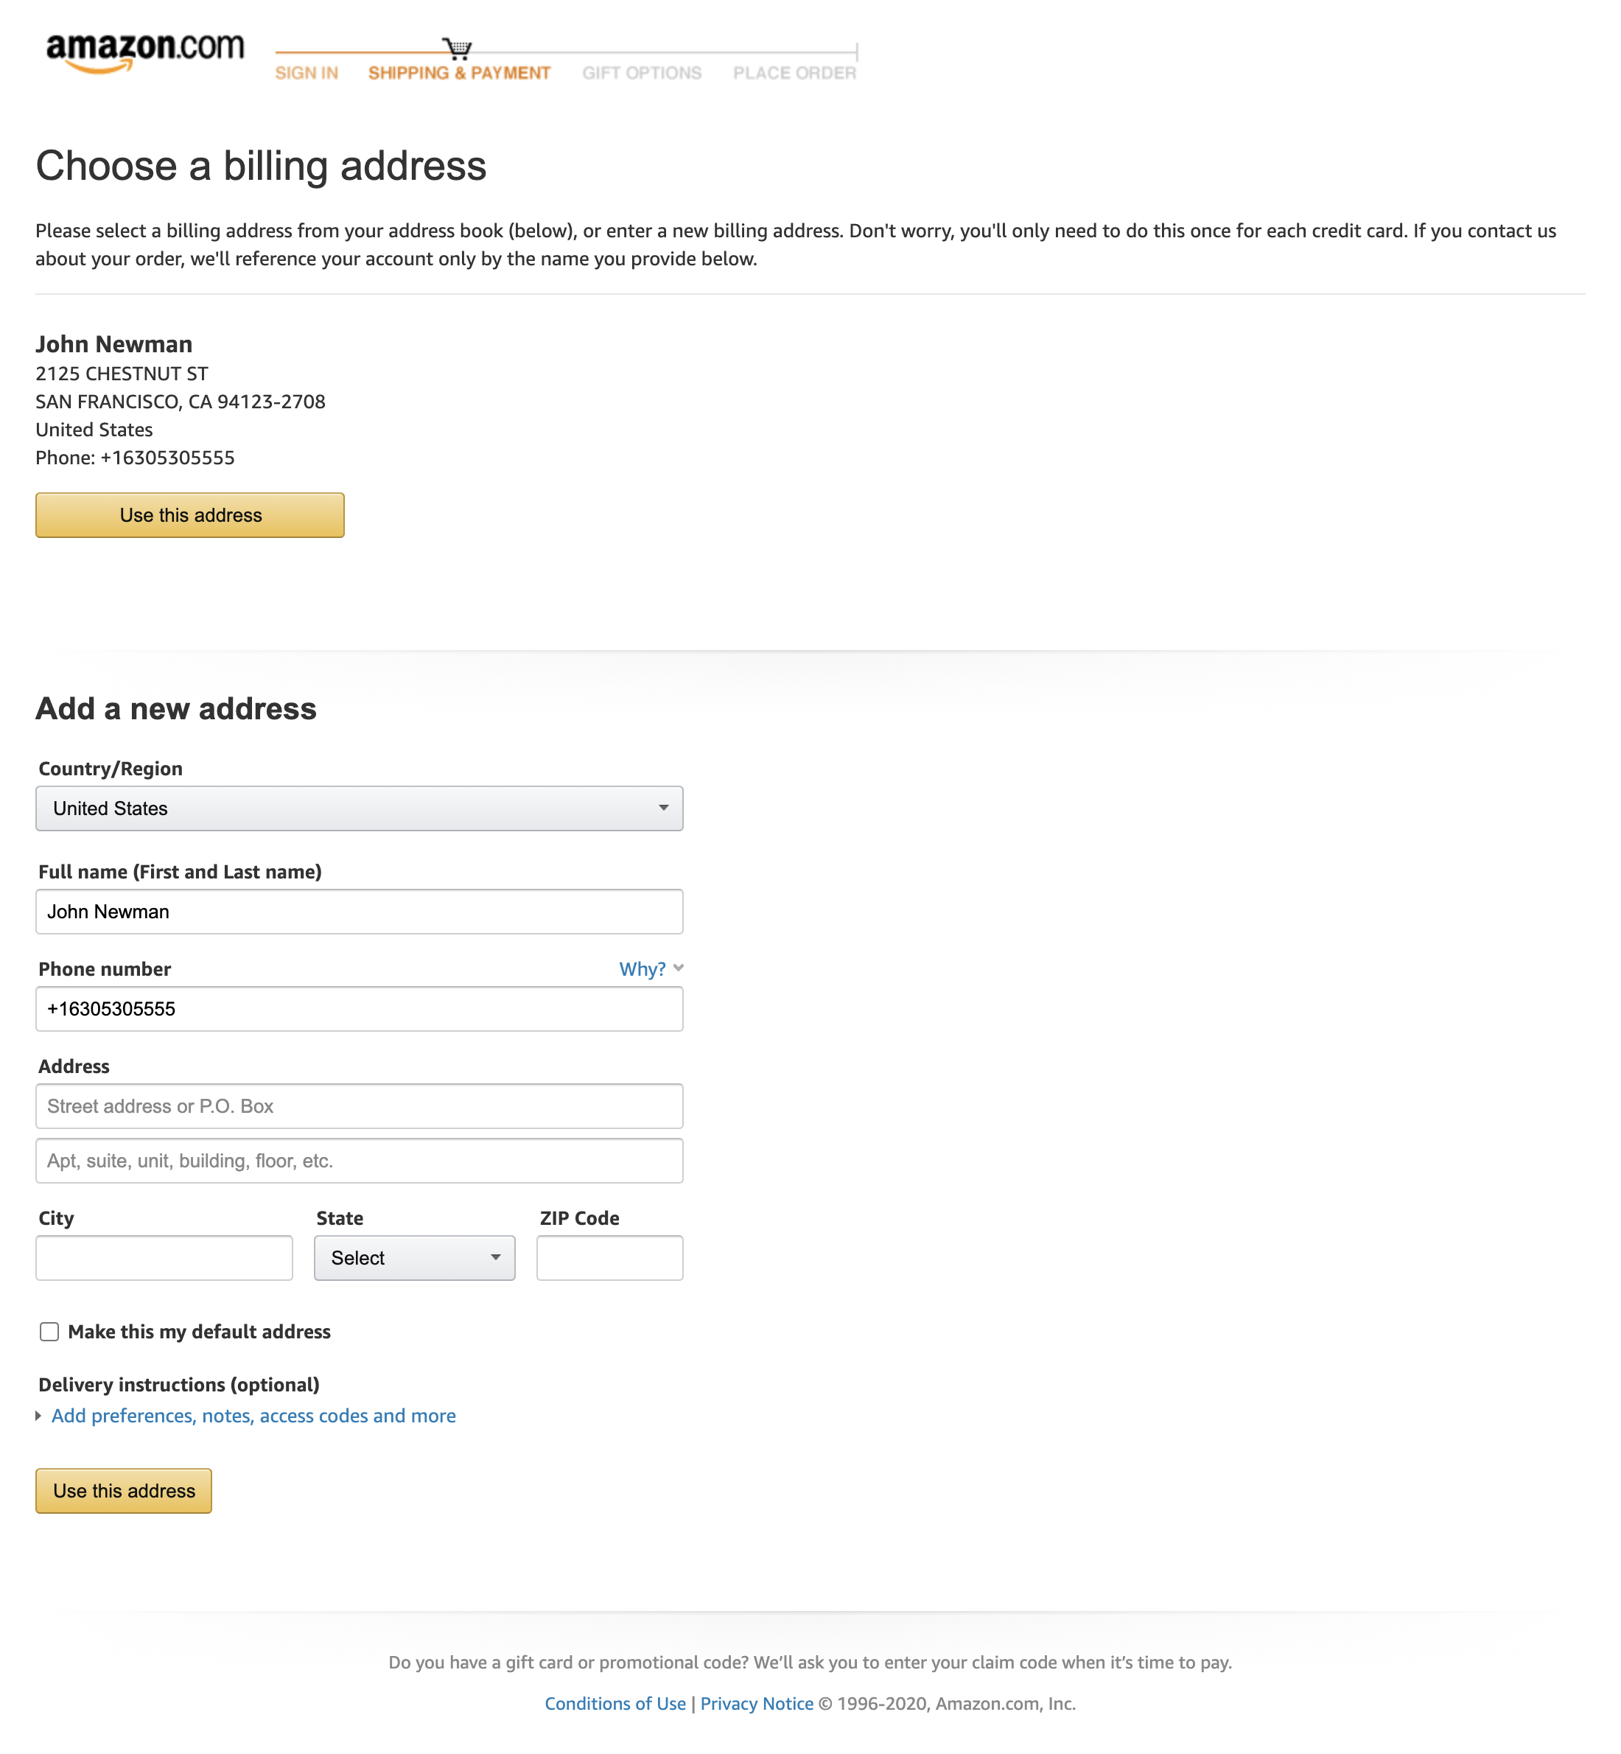Open the State select dropdown
The image size is (1621, 1754).
coord(414,1257)
